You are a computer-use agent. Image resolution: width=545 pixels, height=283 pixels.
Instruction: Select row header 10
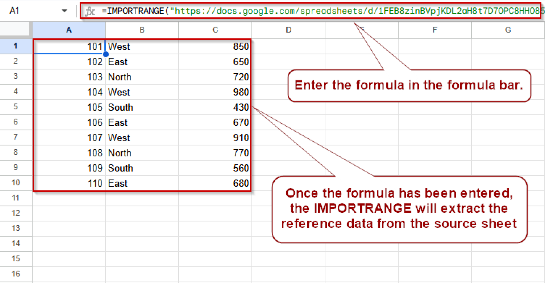[x=15, y=183]
